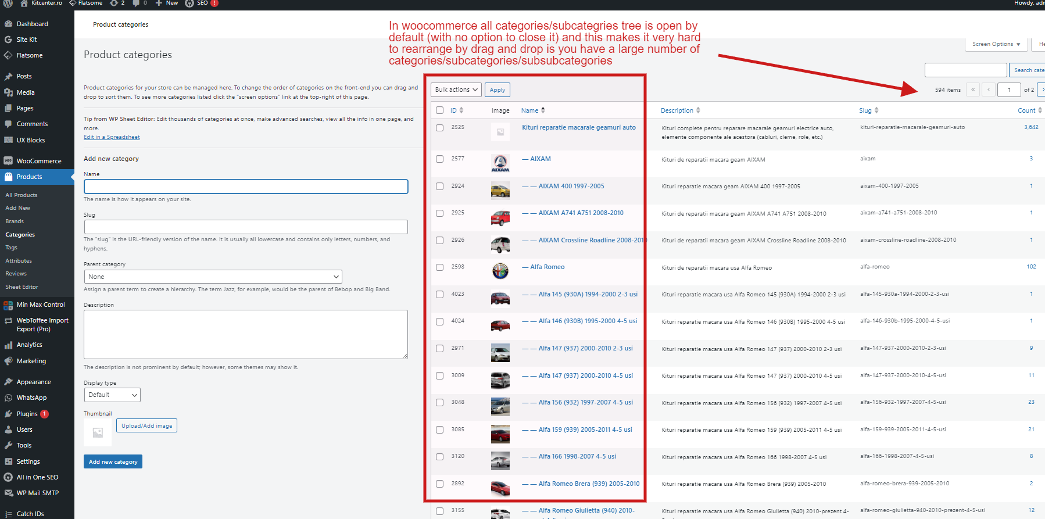Open the Alfa Romeo Brera (939) category link

(x=589, y=484)
